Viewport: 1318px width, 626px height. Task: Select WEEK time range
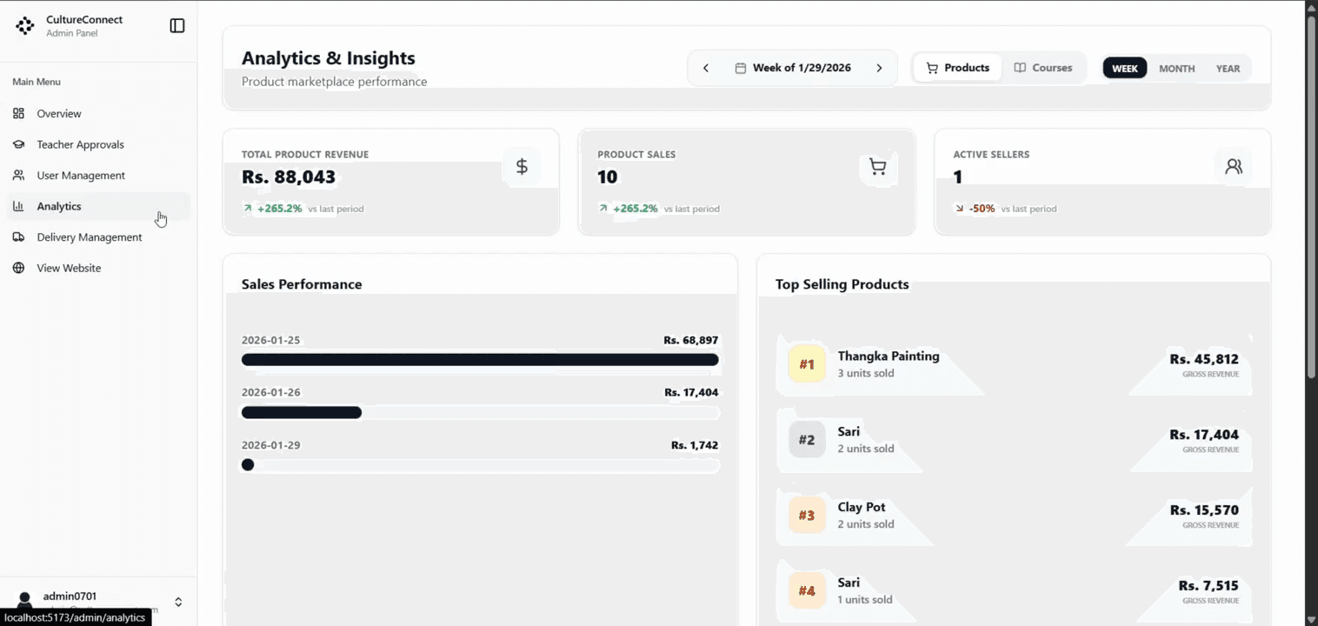(x=1125, y=69)
